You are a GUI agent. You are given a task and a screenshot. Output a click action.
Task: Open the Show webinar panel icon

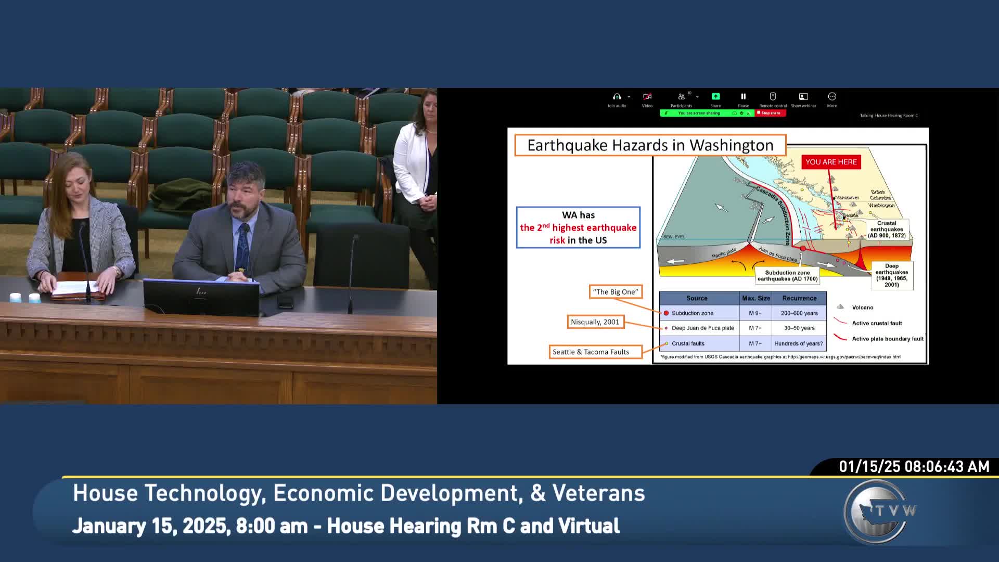[803, 96]
